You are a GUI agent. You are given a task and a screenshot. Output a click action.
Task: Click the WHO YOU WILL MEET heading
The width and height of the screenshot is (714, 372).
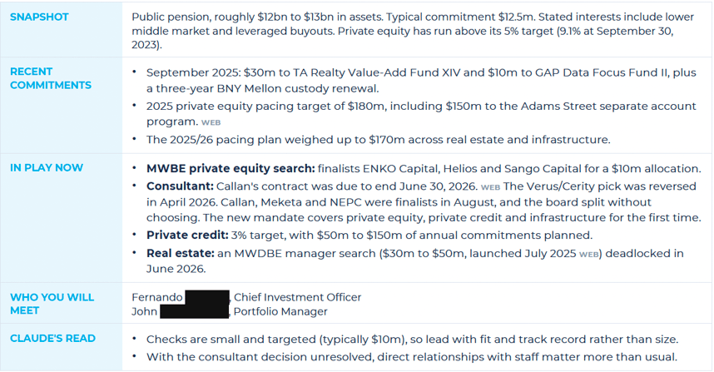[x=52, y=304]
